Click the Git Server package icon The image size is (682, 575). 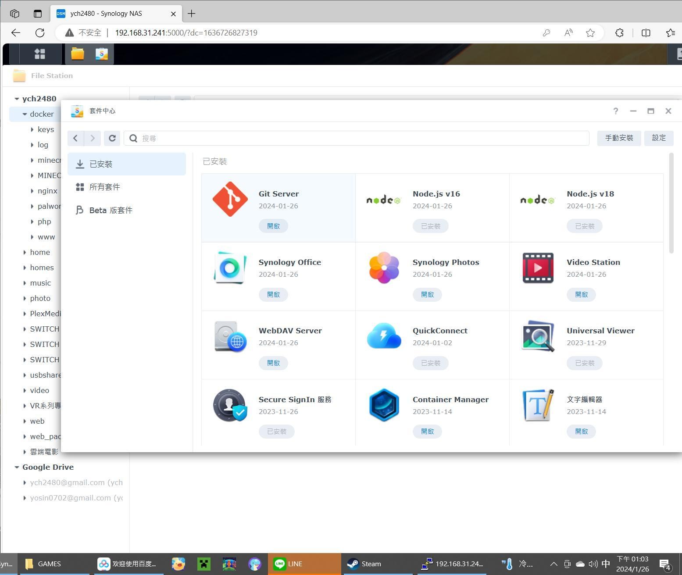tap(230, 199)
